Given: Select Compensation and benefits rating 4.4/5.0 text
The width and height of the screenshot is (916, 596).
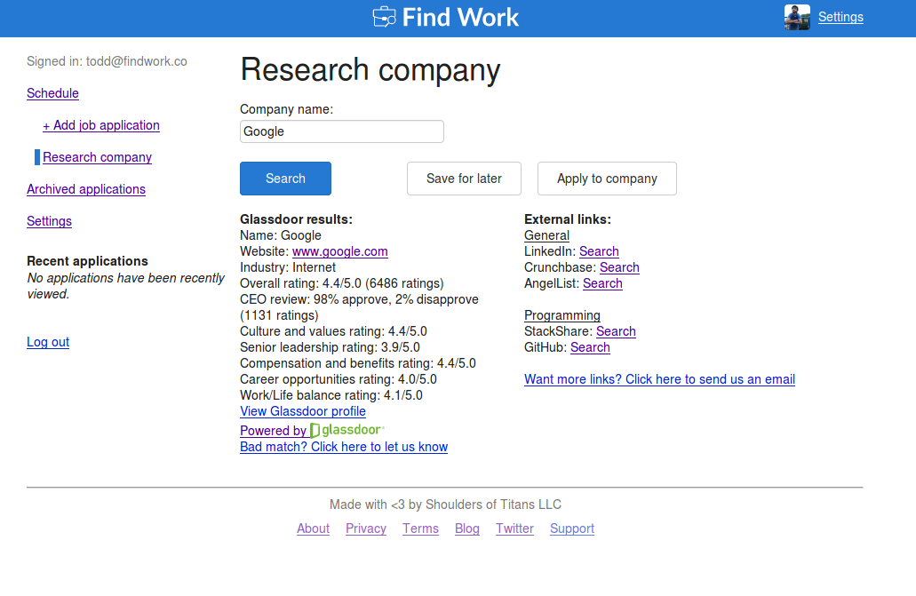Looking at the screenshot, I should [x=358, y=363].
